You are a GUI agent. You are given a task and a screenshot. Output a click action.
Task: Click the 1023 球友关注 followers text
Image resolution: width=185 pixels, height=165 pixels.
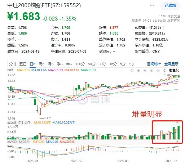tap(169, 16)
